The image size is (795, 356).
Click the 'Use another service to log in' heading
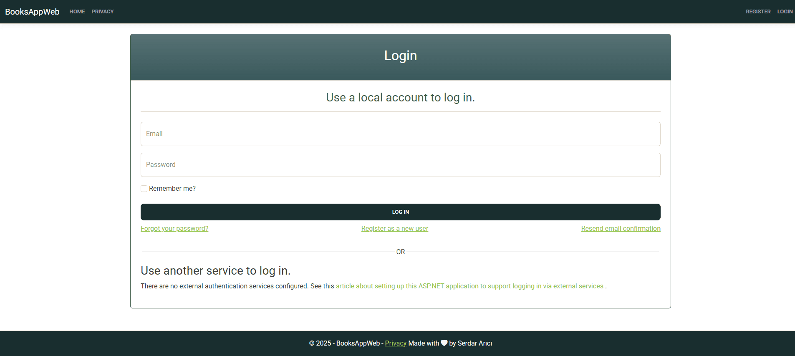coord(215,271)
